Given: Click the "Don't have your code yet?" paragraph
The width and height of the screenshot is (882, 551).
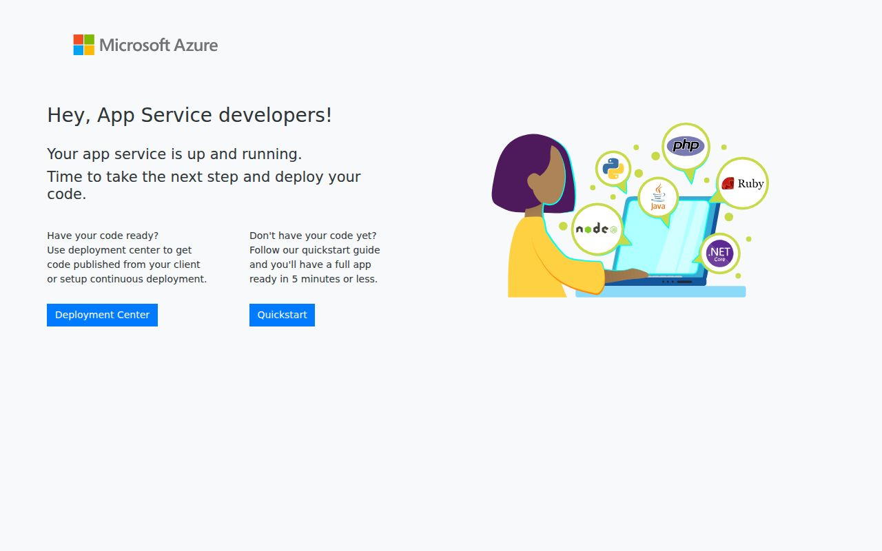Looking at the screenshot, I should (314, 257).
